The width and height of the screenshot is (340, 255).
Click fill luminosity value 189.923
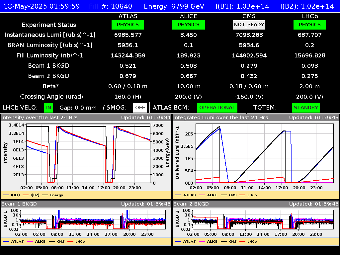pos(189,55)
